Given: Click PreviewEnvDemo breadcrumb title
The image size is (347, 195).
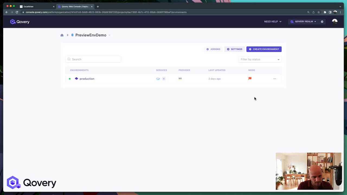Looking at the screenshot, I should point(91,35).
